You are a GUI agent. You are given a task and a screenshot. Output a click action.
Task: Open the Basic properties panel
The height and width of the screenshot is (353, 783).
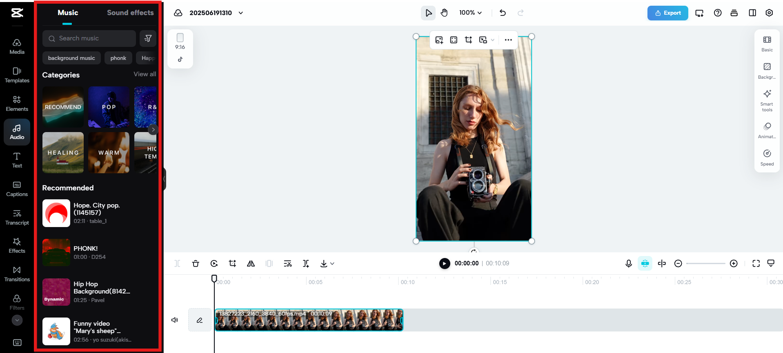767,44
